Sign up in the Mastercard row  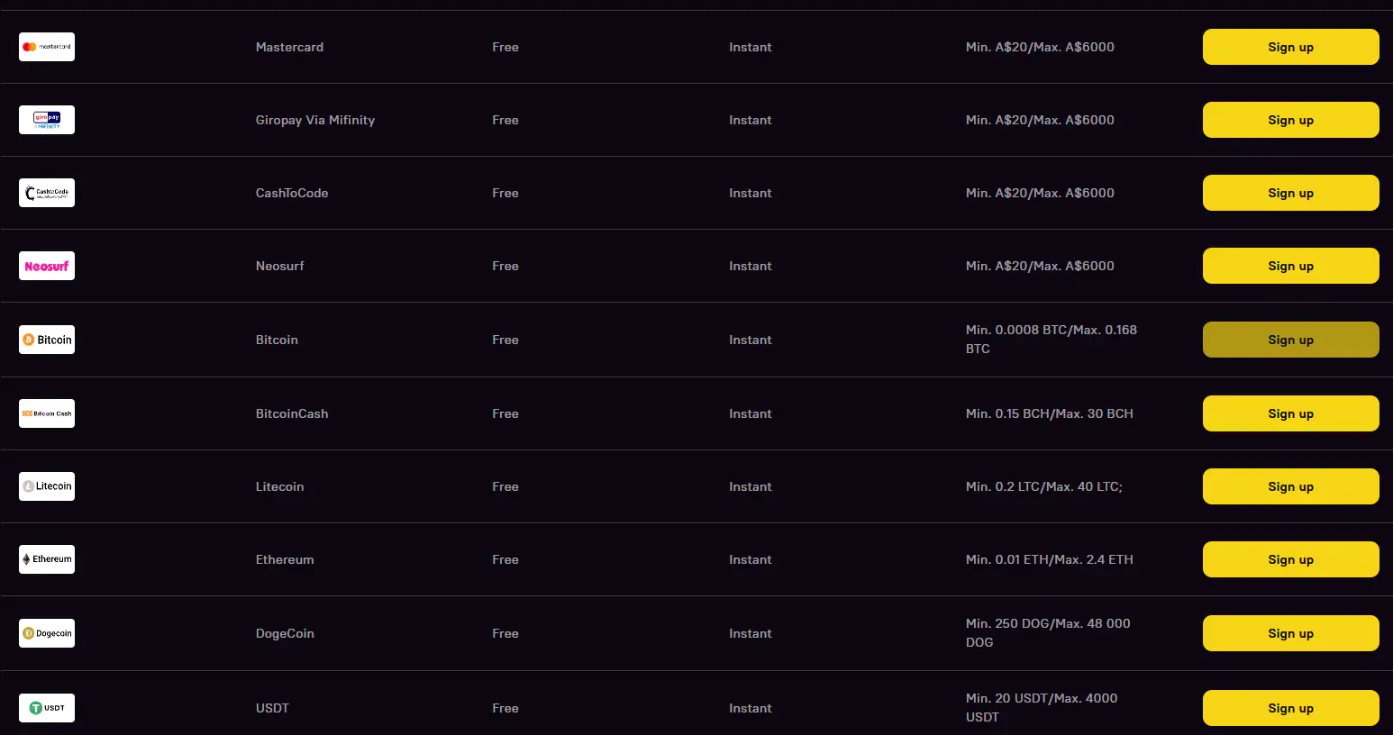click(1290, 47)
